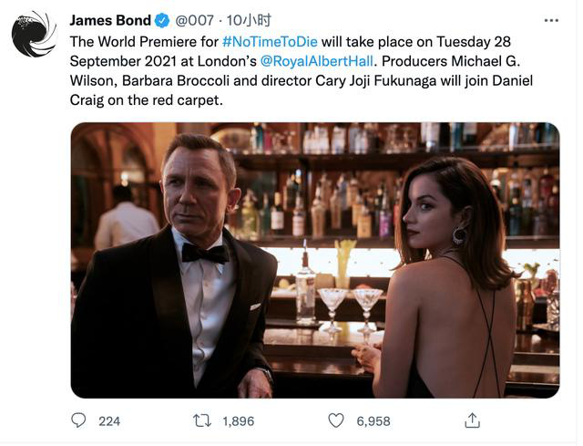Viewport: 583px width, 446px height.
Task: Open the reply speech bubble icon
Action: pyautogui.click(x=79, y=420)
